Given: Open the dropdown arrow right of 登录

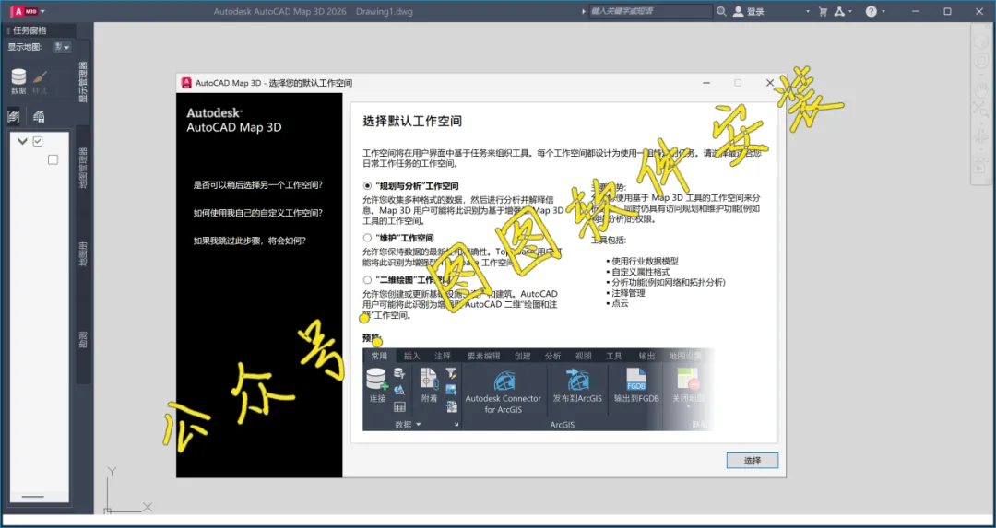Looking at the screenshot, I should click(x=808, y=11).
